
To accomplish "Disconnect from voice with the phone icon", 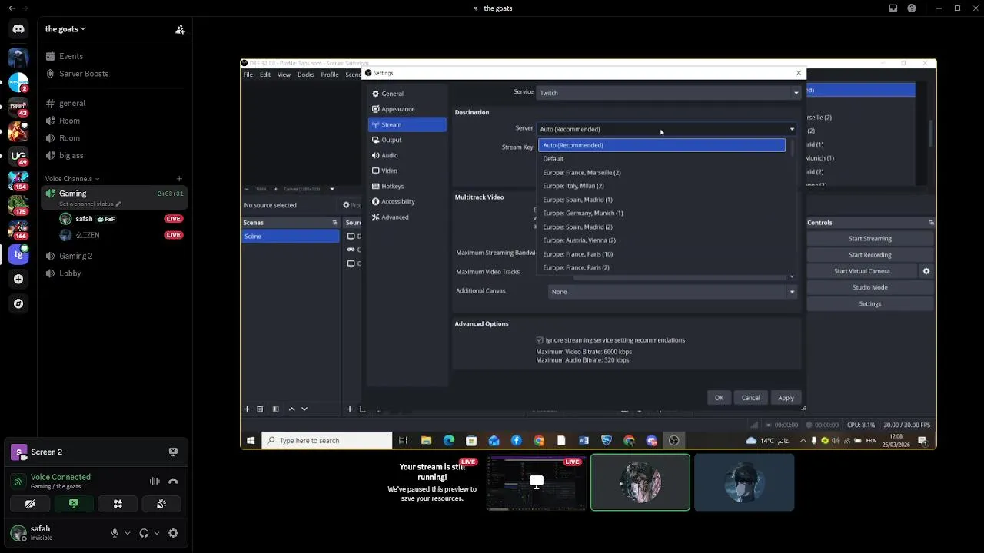I will [173, 482].
